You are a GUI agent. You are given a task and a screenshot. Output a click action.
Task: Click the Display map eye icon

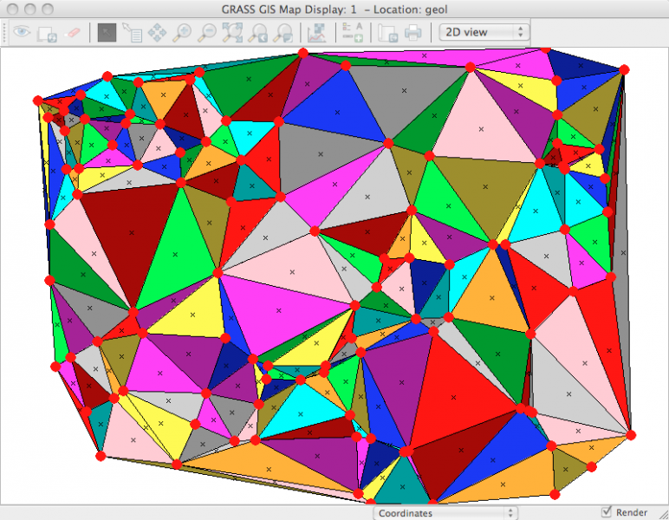(21, 33)
